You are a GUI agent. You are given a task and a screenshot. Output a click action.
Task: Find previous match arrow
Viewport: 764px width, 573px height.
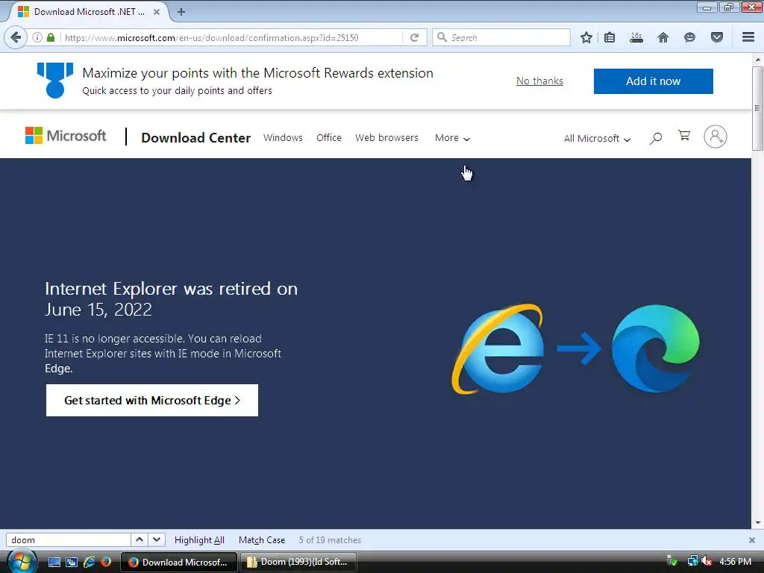140,539
